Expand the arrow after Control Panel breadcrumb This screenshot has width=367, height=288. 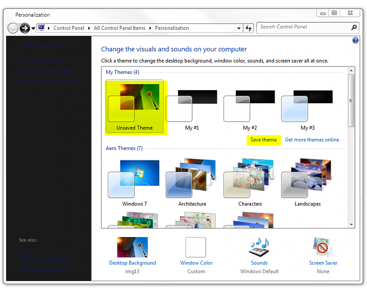89,28
